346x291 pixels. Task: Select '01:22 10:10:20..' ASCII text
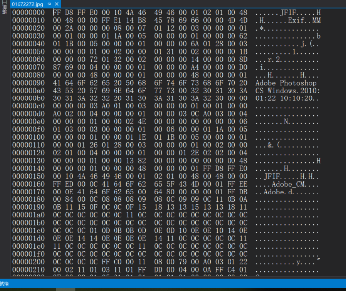click(287, 98)
